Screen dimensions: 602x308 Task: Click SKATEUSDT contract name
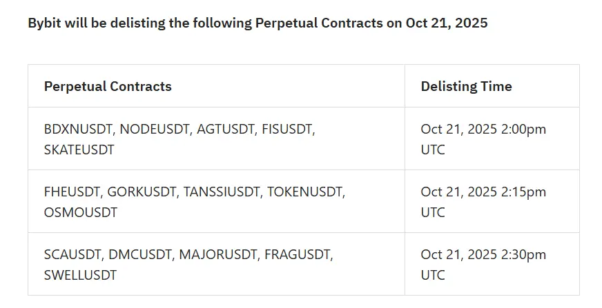(x=79, y=150)
